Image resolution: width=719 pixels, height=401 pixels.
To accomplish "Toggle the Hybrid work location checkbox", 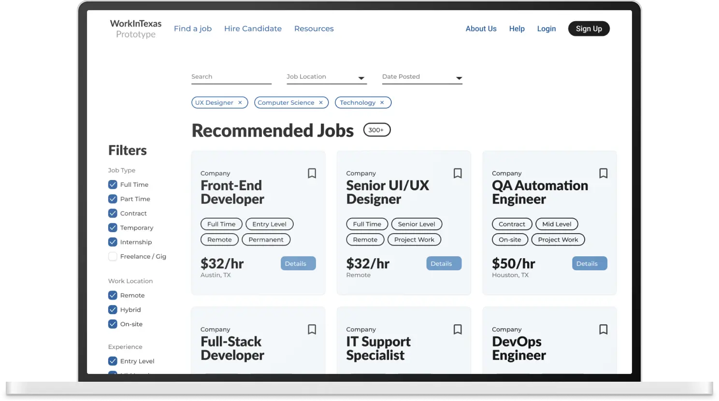I will (113, 310).
